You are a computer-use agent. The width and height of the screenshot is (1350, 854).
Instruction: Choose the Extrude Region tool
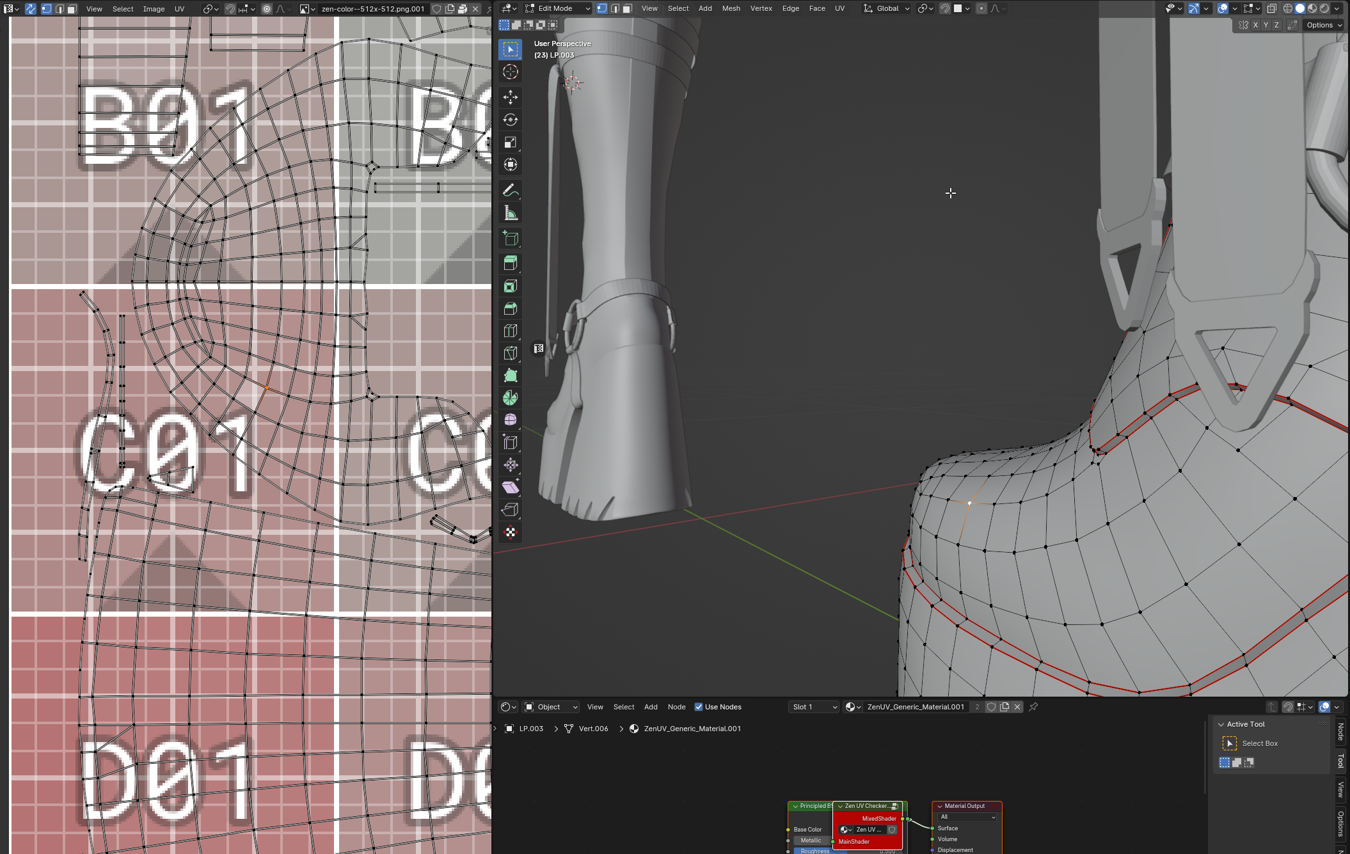pos(510,263)
